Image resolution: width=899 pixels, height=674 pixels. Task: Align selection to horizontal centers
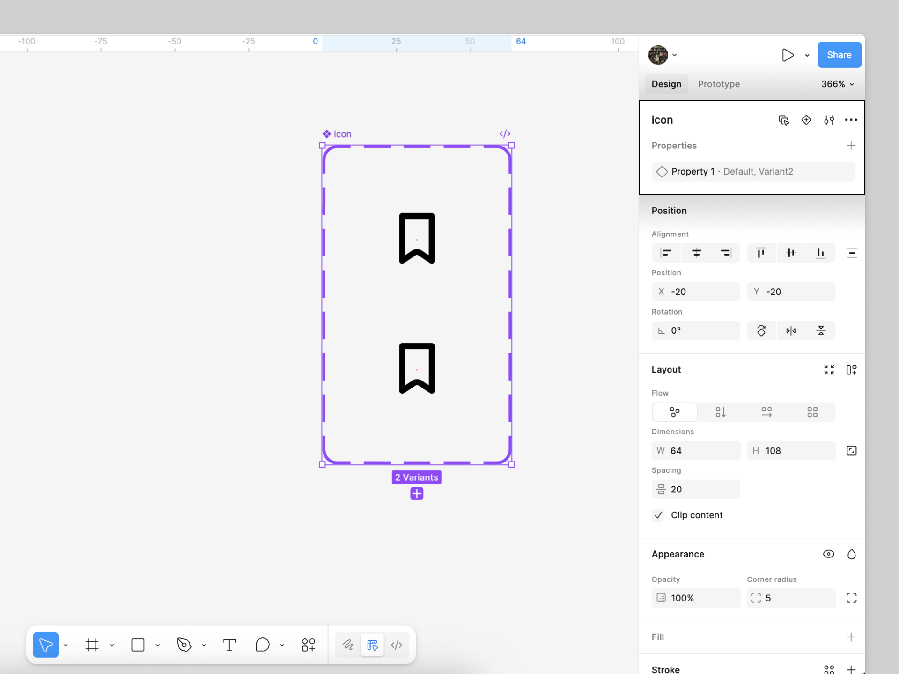point(696,253)
